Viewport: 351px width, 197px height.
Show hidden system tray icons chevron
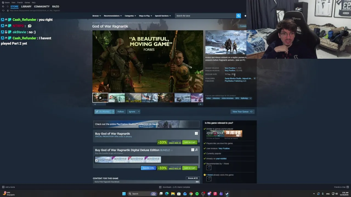pyautogui.click(x=314, y=194)
